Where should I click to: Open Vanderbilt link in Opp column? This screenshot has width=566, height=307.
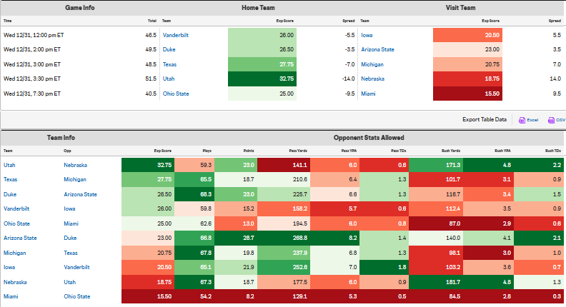[x=76, y=267]
